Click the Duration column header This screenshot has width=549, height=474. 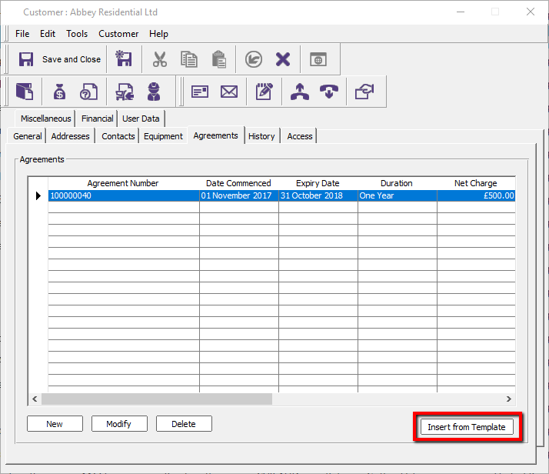click(397, 183)
